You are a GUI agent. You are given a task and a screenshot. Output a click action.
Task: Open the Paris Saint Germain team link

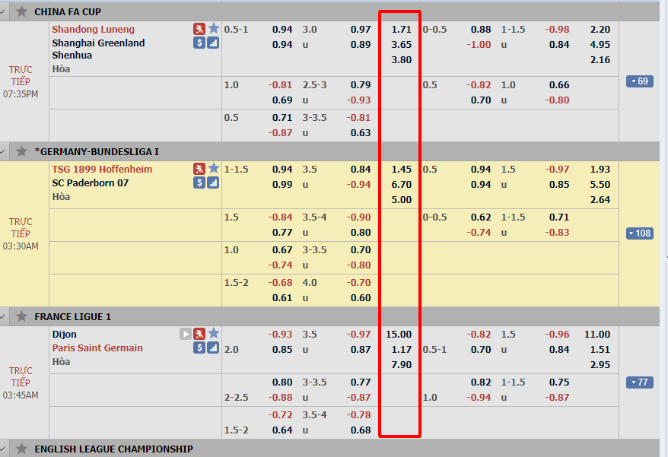[97, 348]
